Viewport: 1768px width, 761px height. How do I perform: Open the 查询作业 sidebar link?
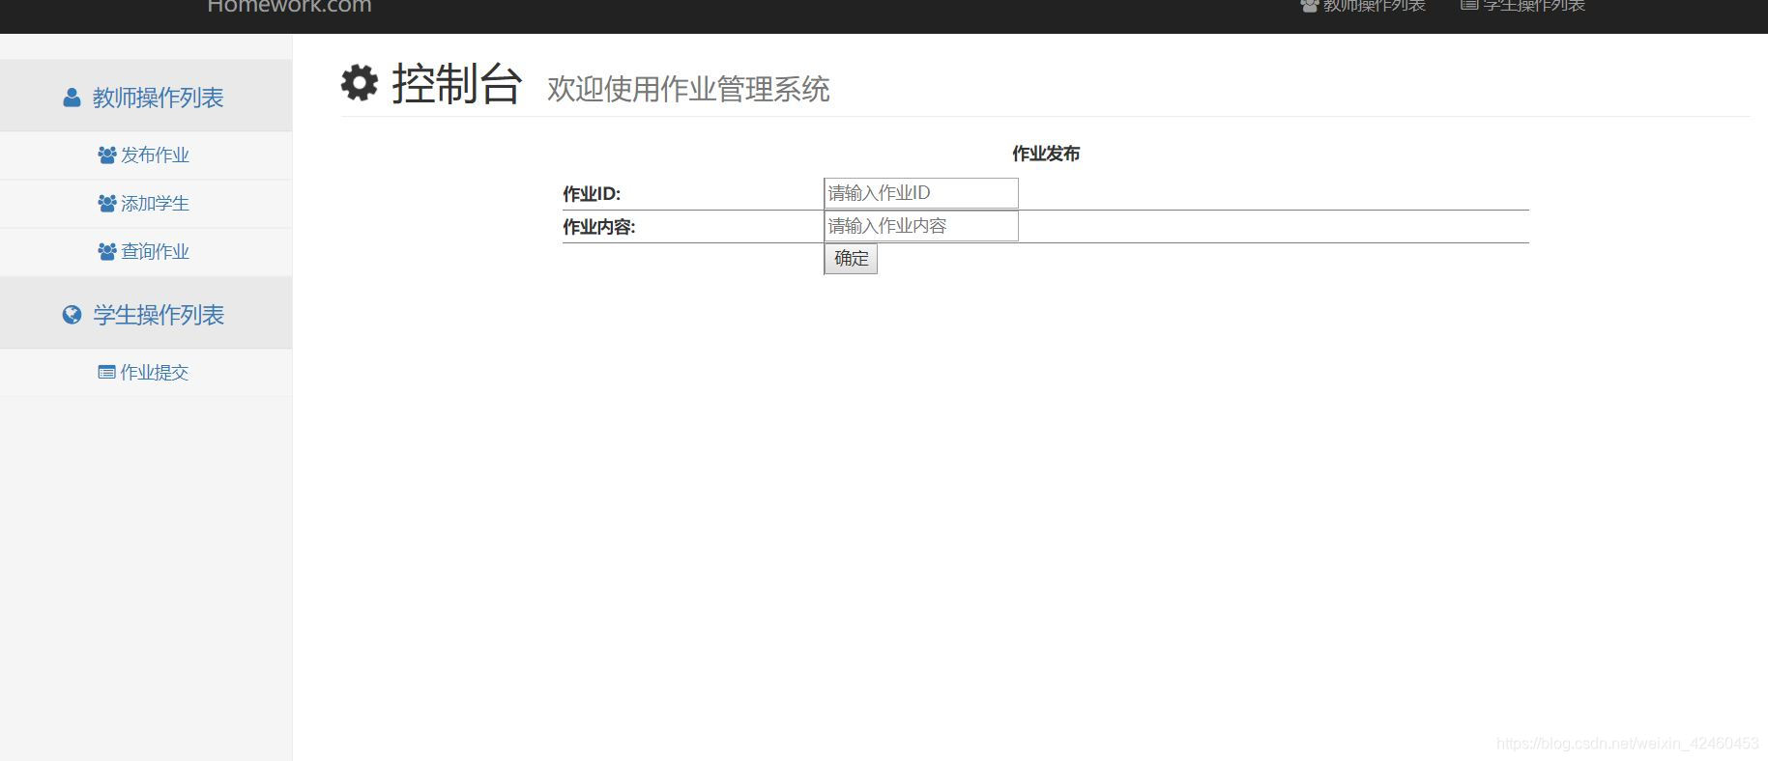pos(155,251)
